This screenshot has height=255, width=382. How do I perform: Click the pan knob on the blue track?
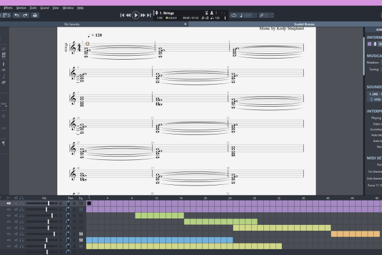pyautogui.click(x=68, y=240)
